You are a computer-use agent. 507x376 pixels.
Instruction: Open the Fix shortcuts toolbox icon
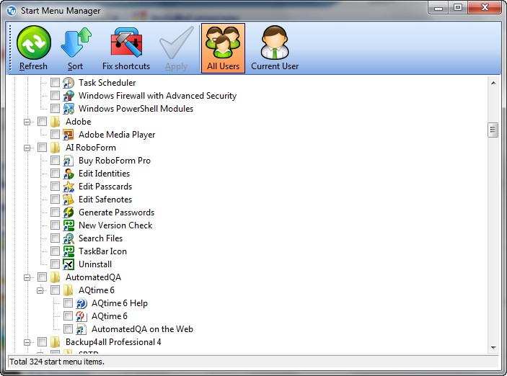(x=126, y=42)
